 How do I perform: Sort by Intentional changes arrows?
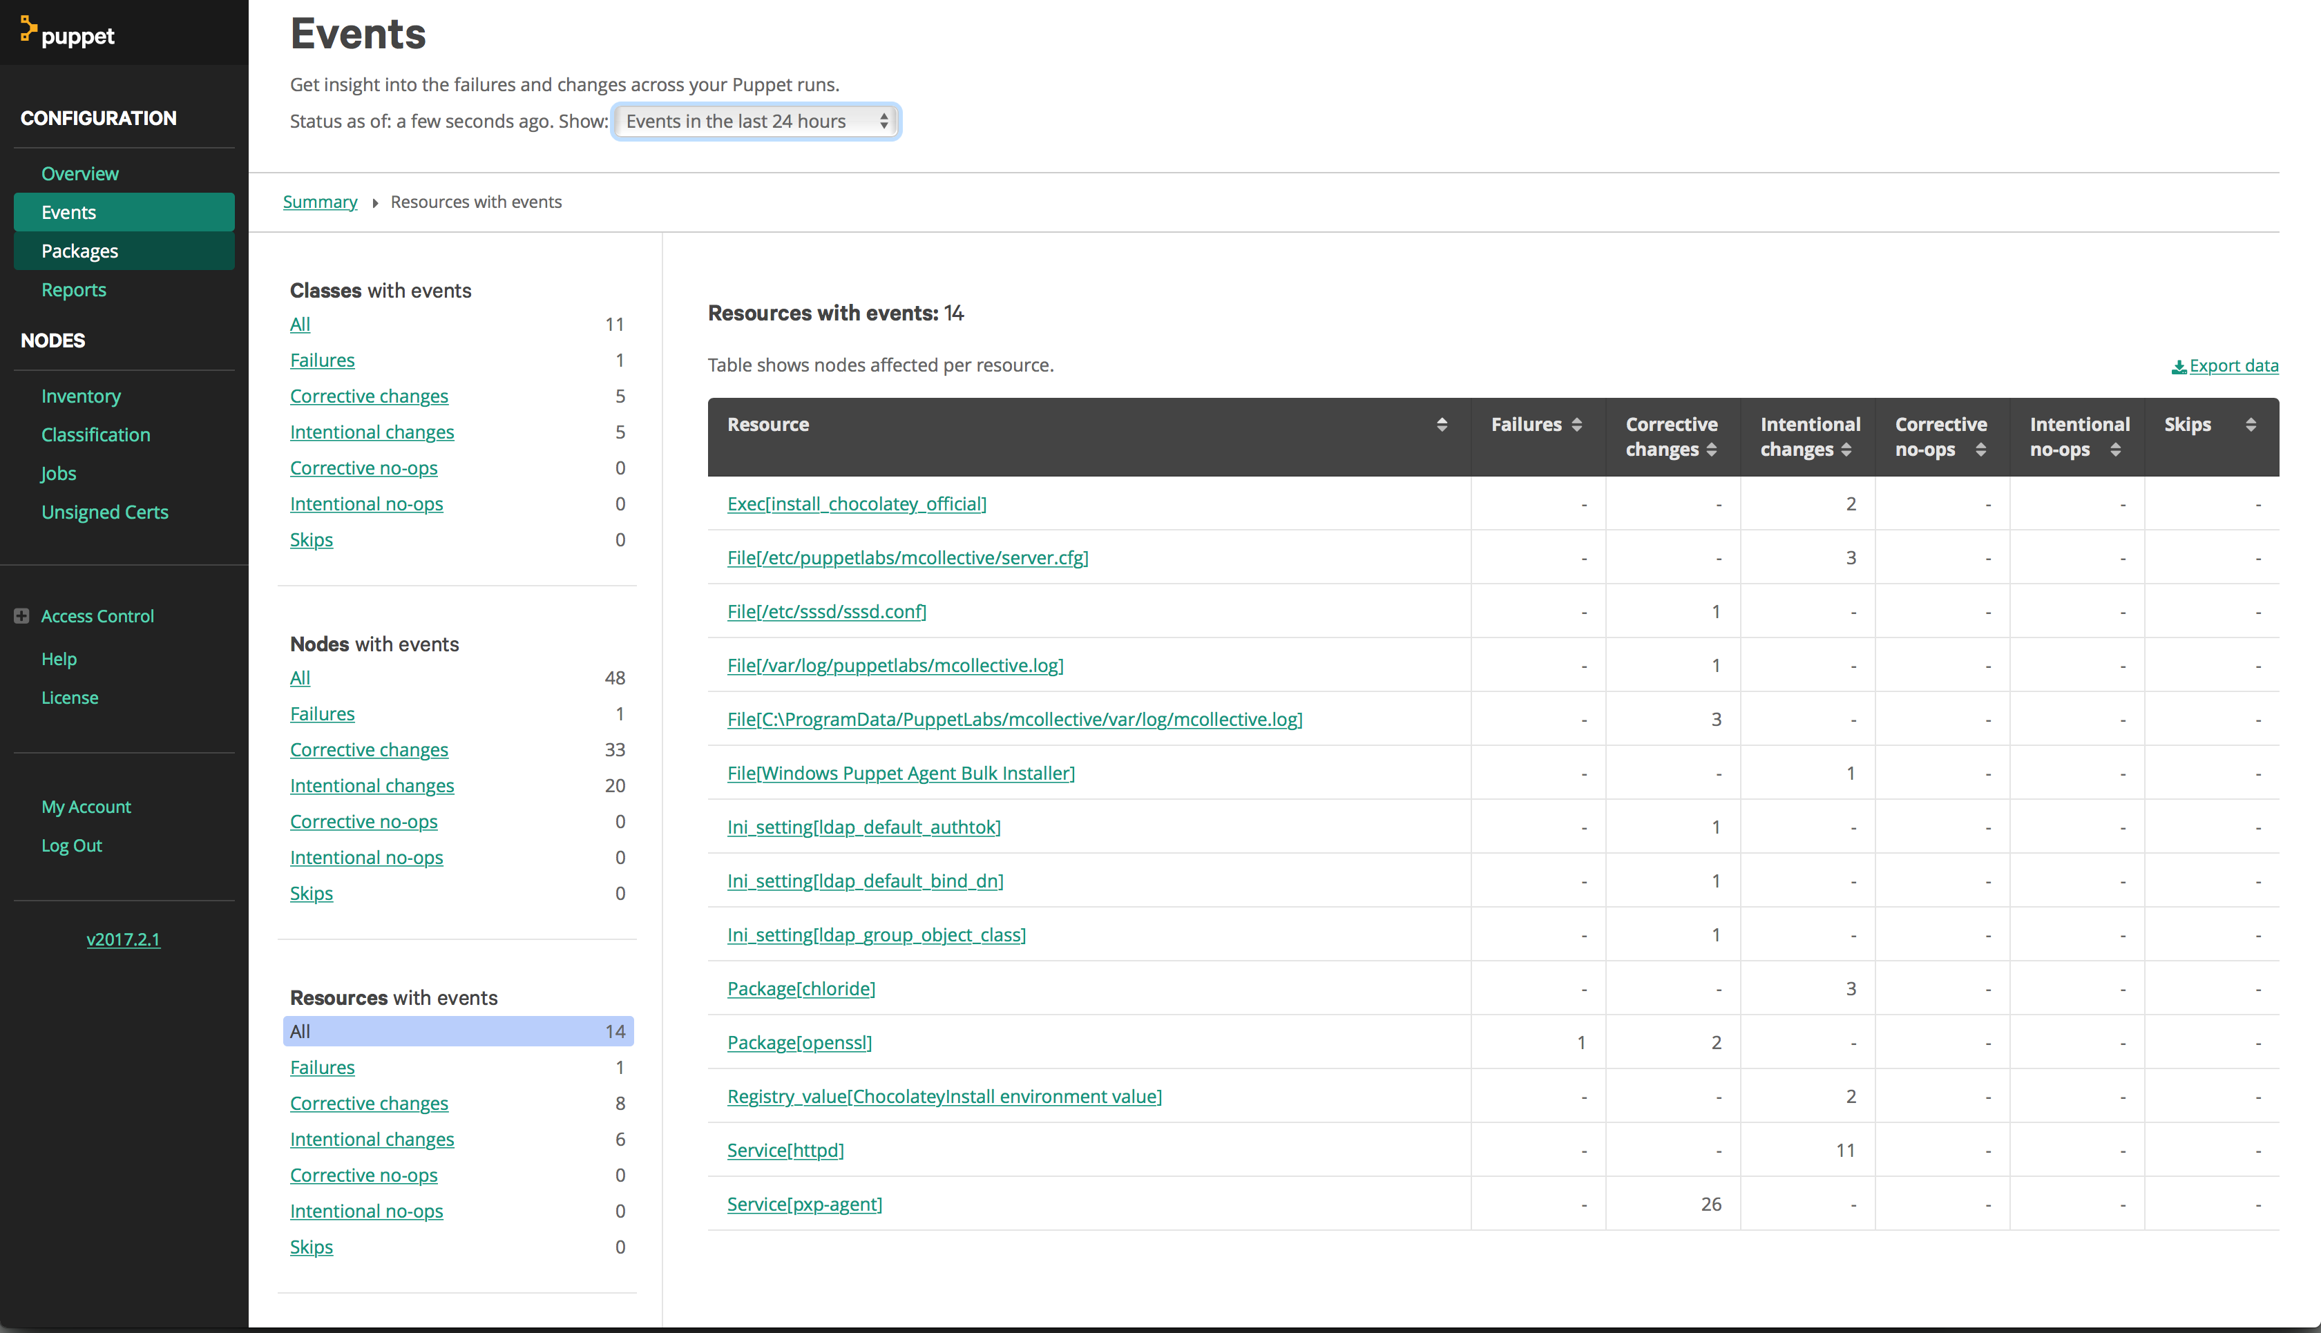click(1846, 450)
